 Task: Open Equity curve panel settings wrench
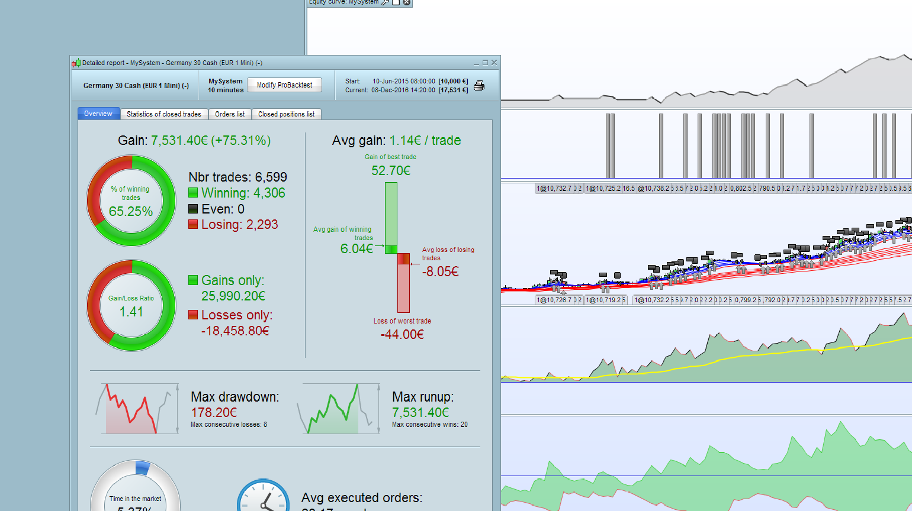[386, 2]
